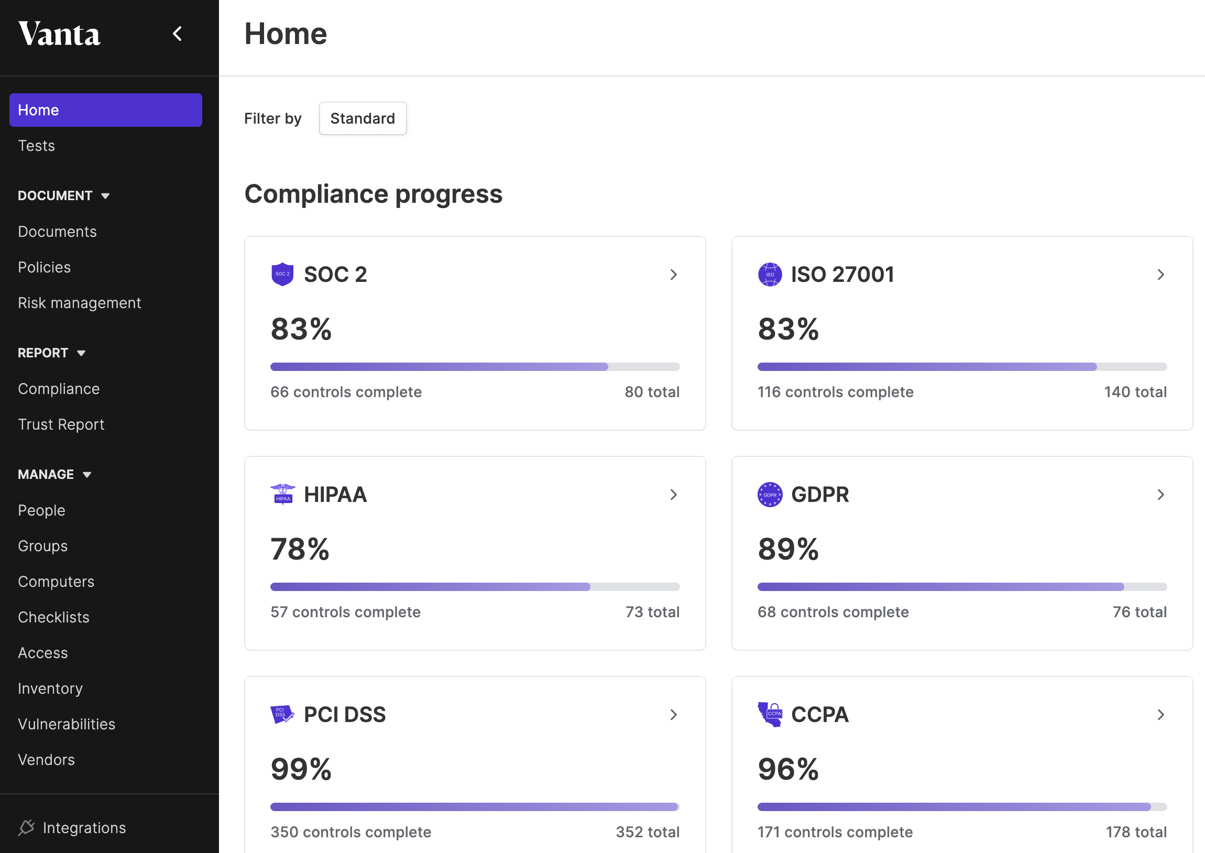Image resolution: width=1205 pixels, height=853 pixels.
Task: Open the GDPR compliance details
Action: [1160, 495]
